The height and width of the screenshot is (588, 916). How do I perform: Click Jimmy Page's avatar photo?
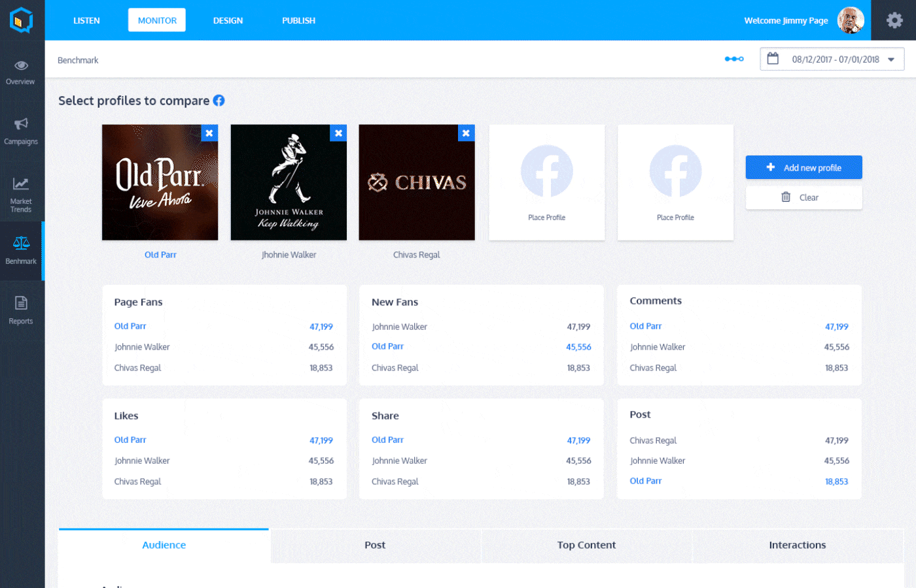851,20
